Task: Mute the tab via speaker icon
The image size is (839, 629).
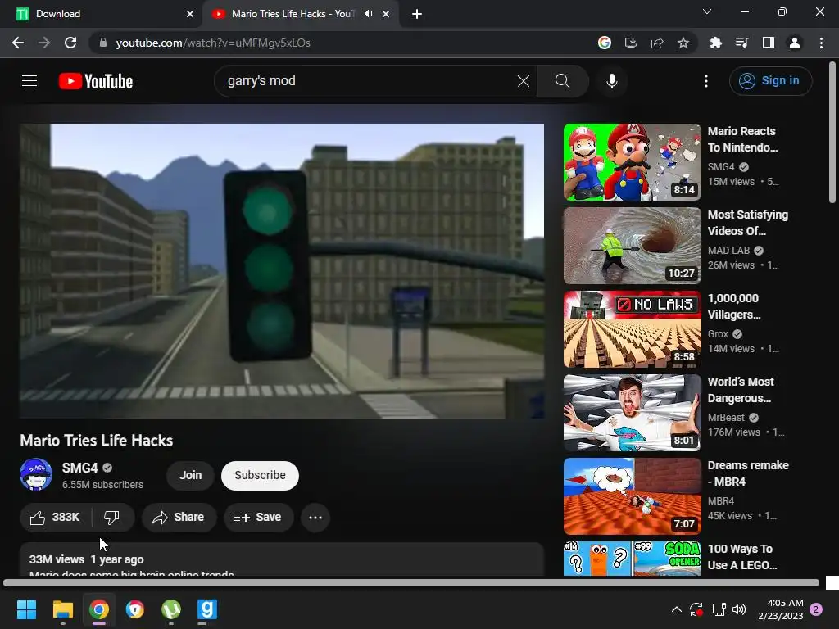Action: point(368,14)
